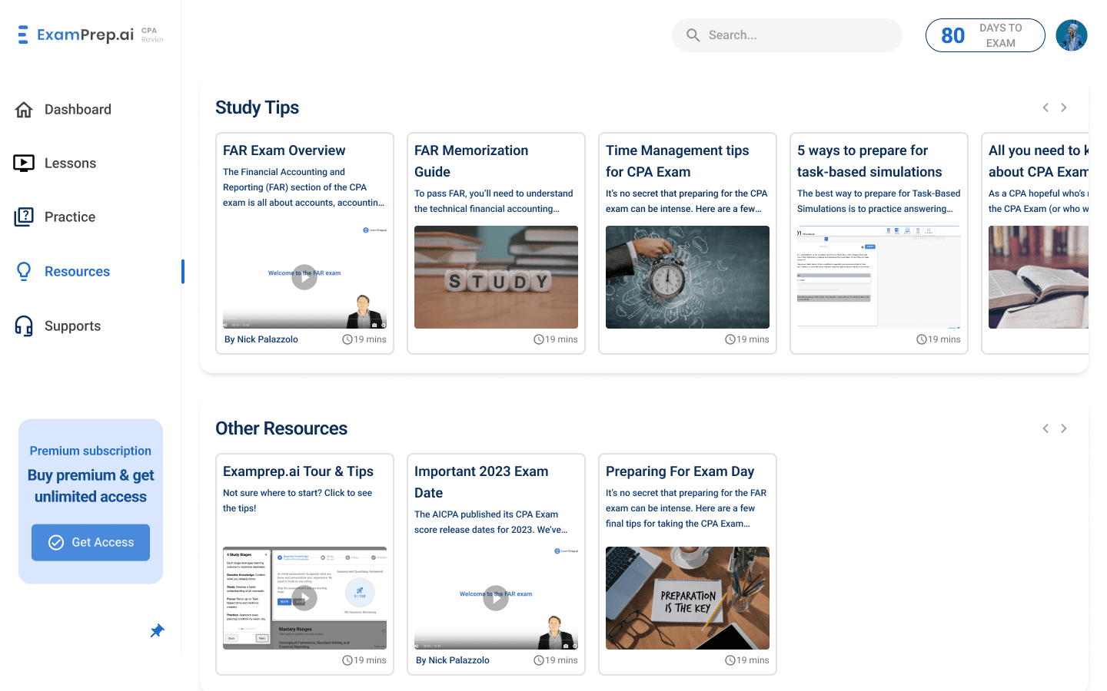Image resolution: width=1107 pixels, height=691 pixels.
Task: Click the Practice question-mark icon
Action: (24, 217)
